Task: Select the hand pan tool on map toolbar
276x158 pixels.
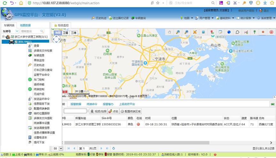Action: point(170,32)
